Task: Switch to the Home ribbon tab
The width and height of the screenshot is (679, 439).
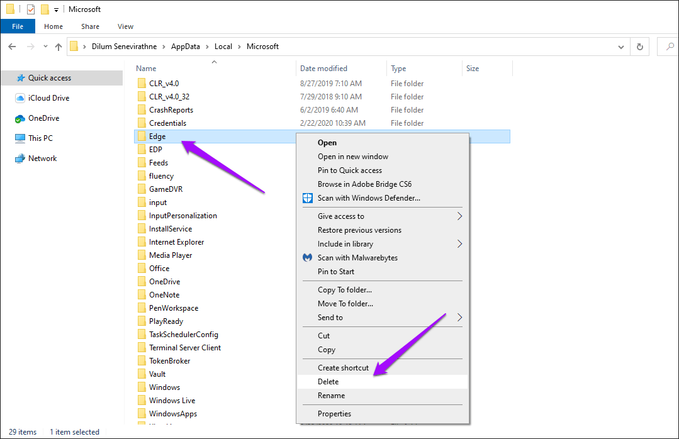Action: (53, 26)
